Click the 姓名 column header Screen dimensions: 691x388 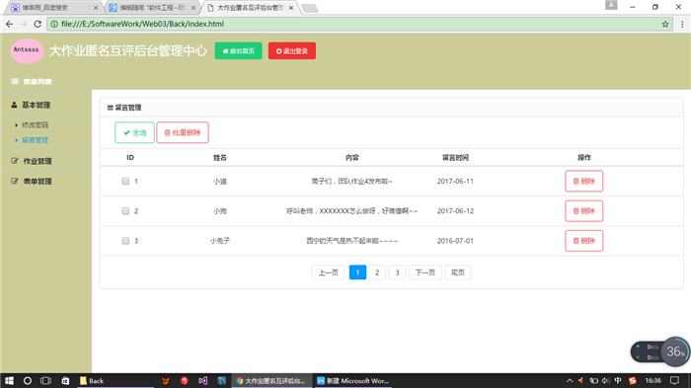coord(220,157)
